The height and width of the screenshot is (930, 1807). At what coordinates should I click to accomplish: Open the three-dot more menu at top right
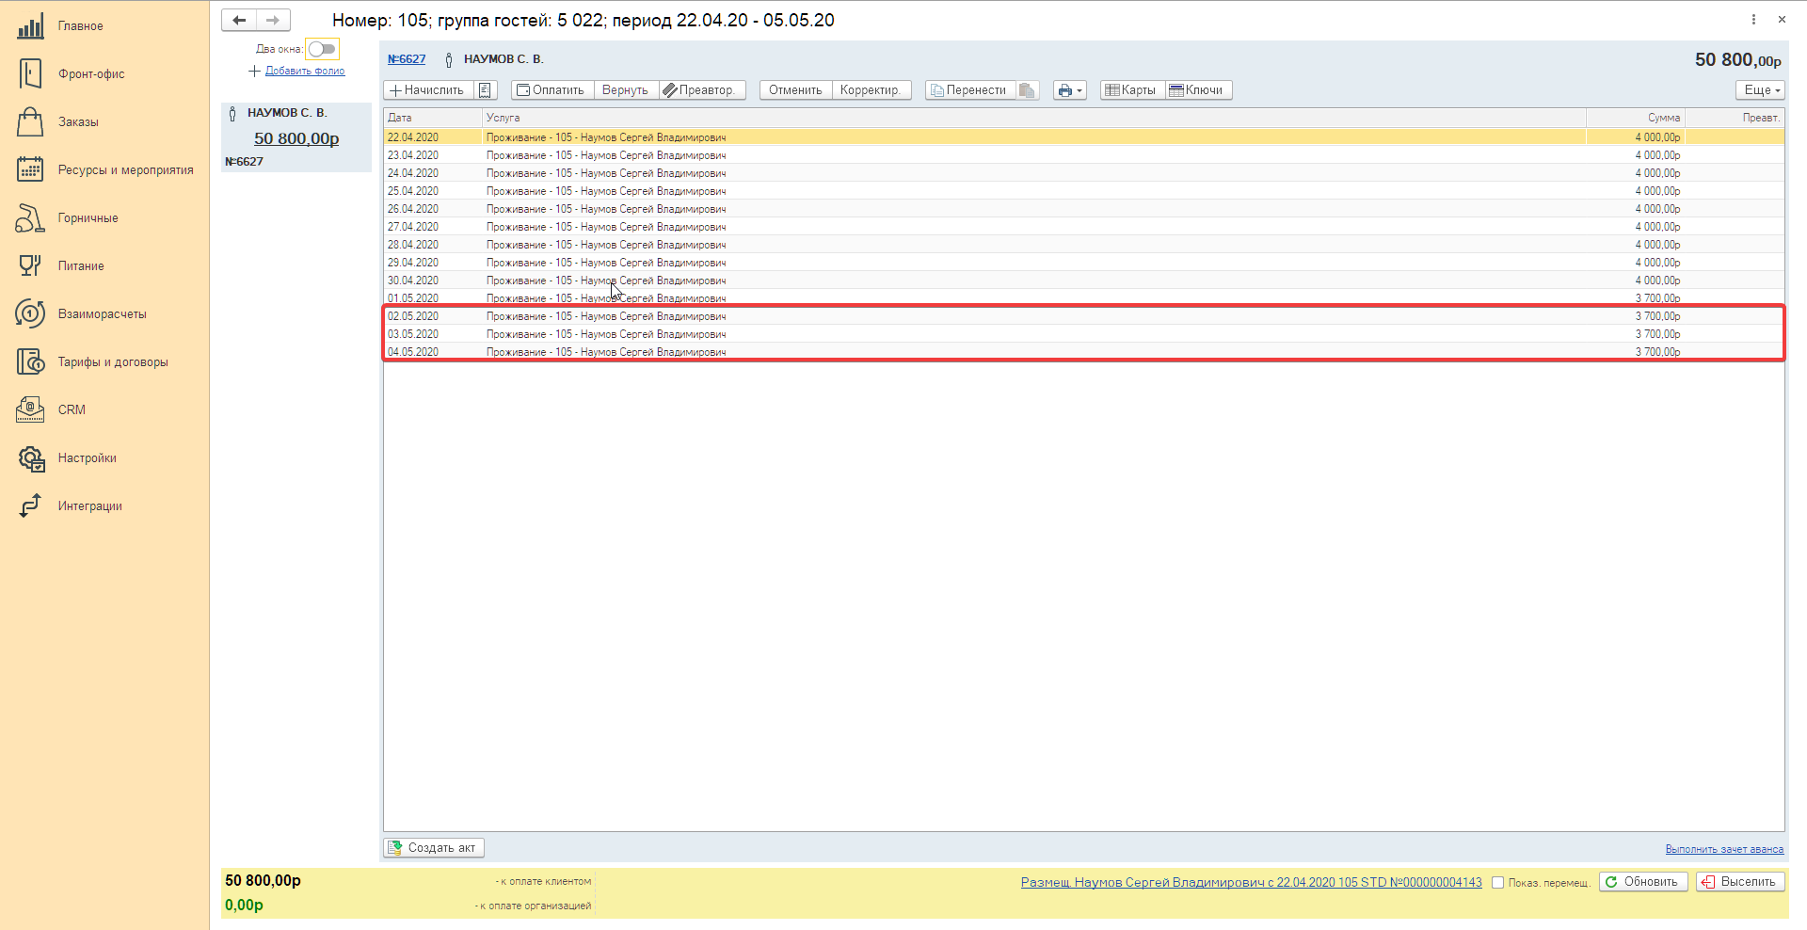(x=1753, y=19)
